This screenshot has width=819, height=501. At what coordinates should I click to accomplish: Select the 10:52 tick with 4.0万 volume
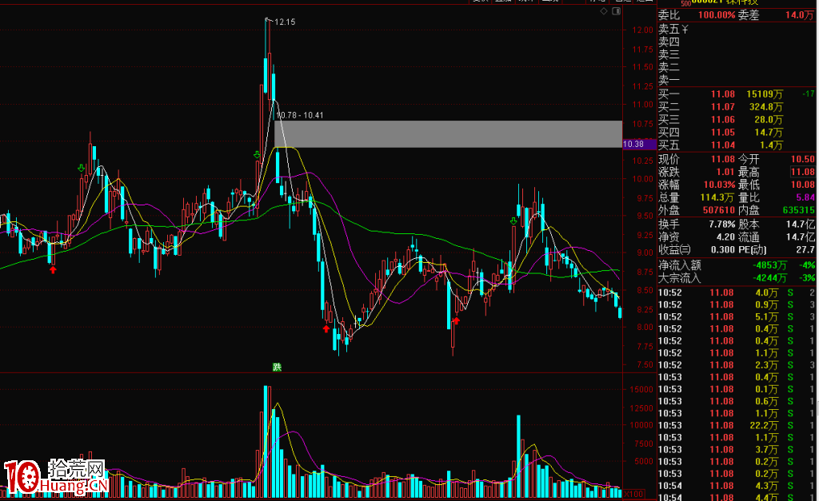click(x=737, y=292)
